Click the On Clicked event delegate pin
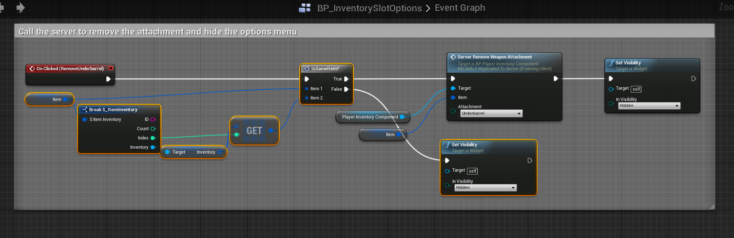Viewport: 734px width, 238px height. (x=111, y=68)
